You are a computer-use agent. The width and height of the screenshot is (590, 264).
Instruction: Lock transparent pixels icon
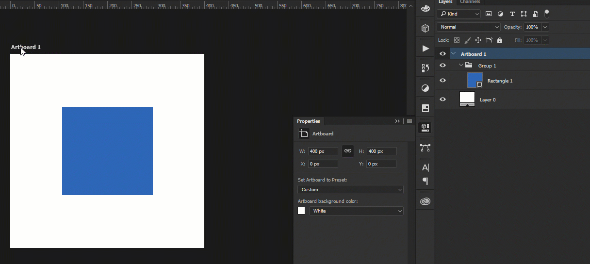click(457, 40)
